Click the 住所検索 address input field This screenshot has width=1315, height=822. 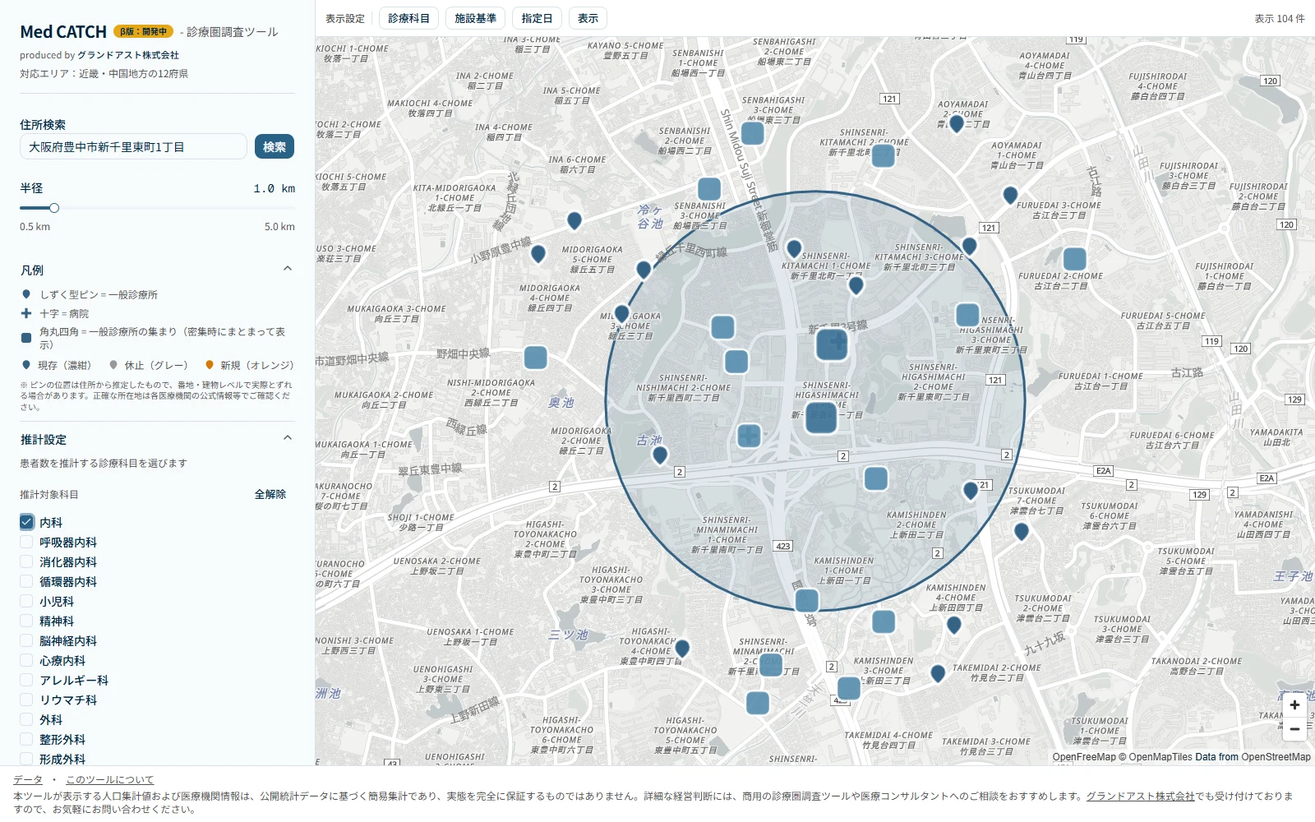click(x=133, y=146)
